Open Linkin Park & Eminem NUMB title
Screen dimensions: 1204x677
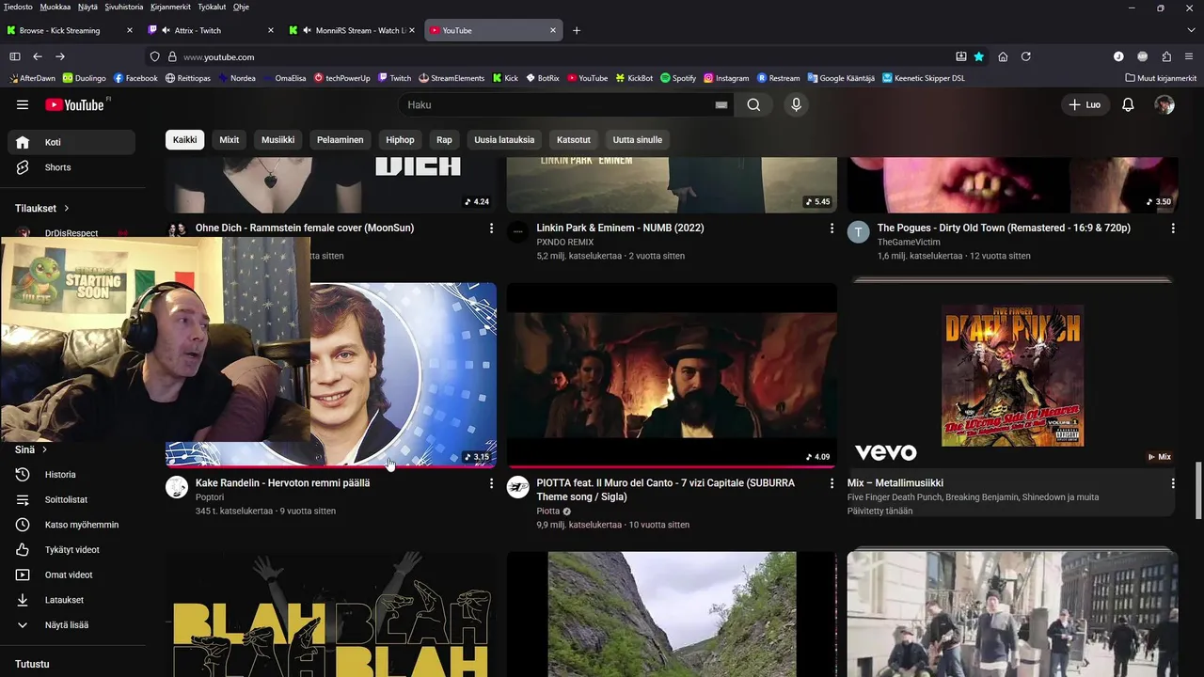(620, 228)
